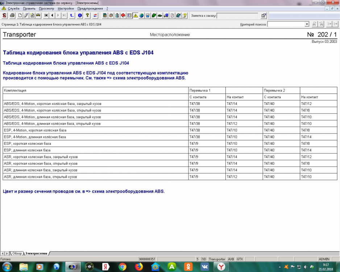
Task: Open the Просмотр menu
Action: tap(46, 8)
